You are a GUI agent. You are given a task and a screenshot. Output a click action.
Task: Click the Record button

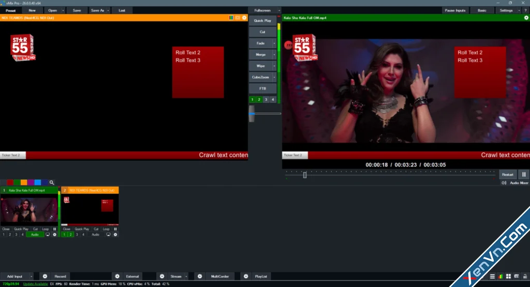(x=60, y=276)
